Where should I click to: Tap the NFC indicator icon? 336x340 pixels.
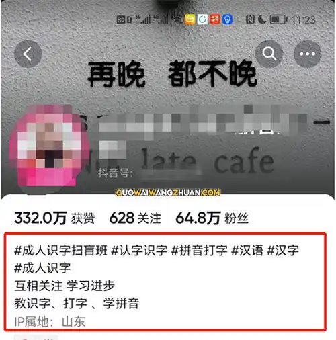click(x=250, y=19)
